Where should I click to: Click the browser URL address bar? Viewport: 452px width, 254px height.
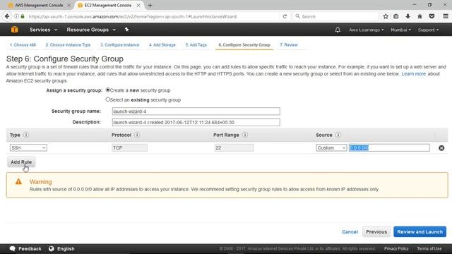[153, 16]
